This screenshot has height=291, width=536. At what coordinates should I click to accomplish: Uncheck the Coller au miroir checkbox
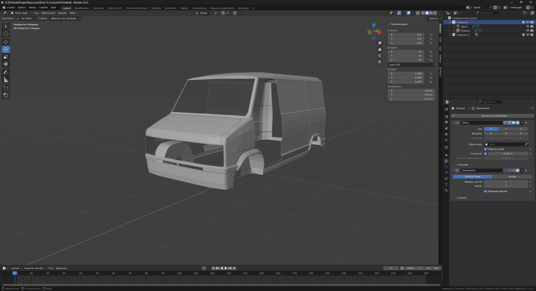tap(486, 149)
